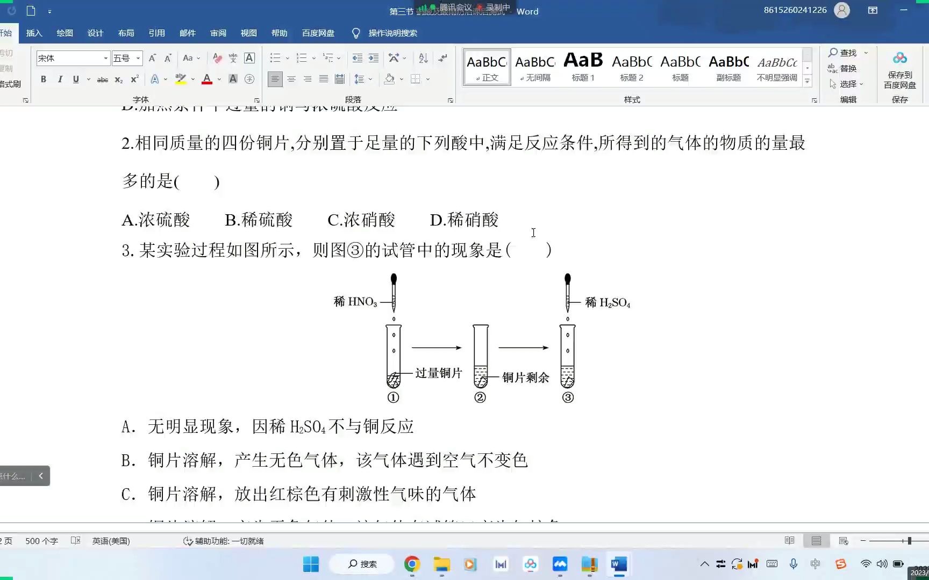Click Replace (替换) tool
The width and height of the screenshot is (929, 580).
pos(848,68)
